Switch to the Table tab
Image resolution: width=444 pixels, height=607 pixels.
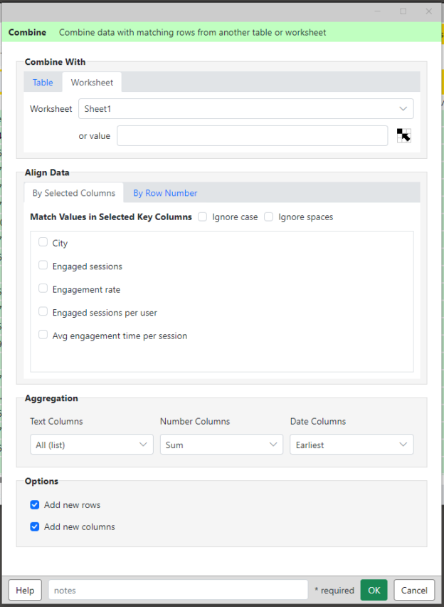coord(42,82)
